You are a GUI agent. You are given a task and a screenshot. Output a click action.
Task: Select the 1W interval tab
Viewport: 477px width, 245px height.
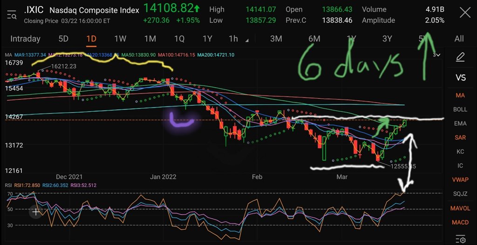click(120, 39)
